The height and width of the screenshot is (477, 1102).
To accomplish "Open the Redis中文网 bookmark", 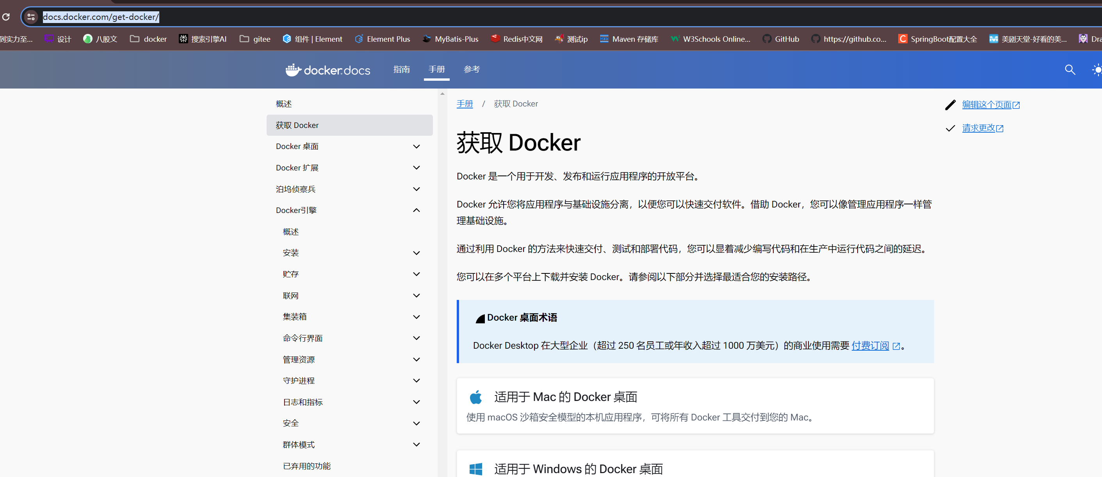I will 517,39.
